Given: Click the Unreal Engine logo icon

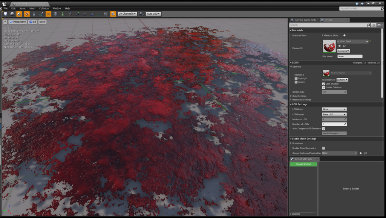Looking at the screenshot, I should tap(4, 4).
